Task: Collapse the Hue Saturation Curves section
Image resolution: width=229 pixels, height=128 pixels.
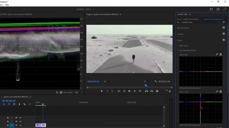Action: click(x=177, y=50)
